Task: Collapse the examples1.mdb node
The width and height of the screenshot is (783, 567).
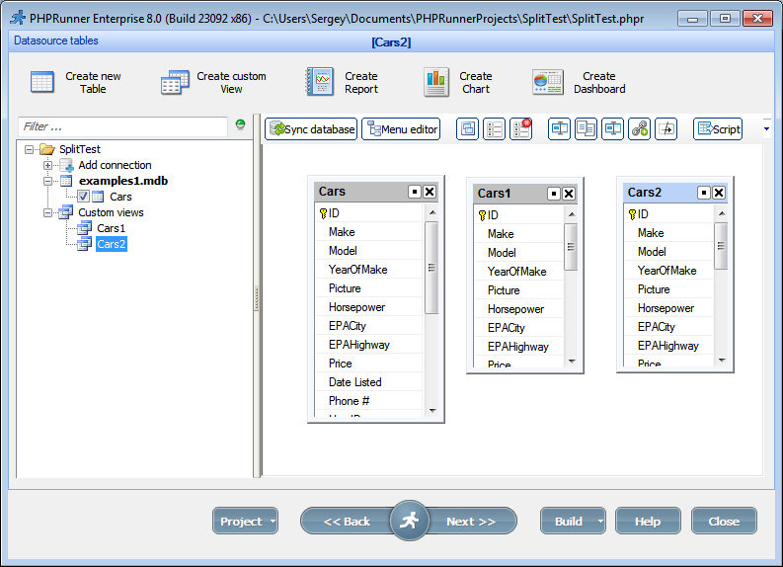Action: click(x=48, y=182)
